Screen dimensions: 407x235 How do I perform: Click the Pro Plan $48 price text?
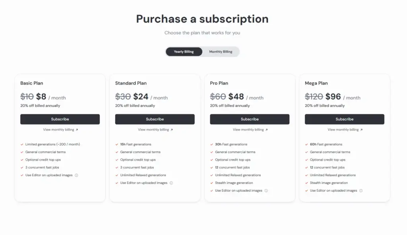coord(236,97)
